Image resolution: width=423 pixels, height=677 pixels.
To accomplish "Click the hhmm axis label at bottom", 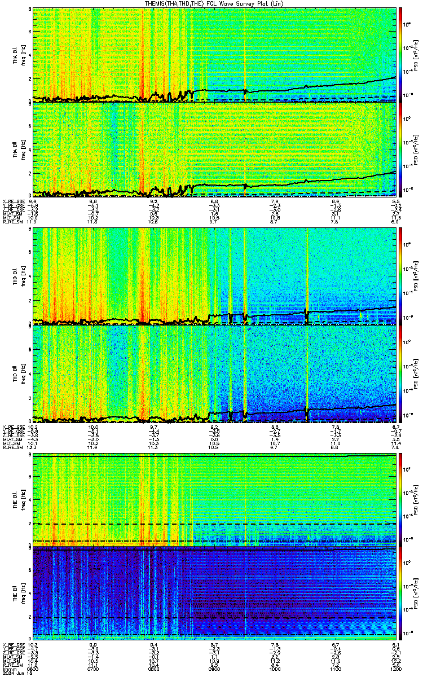I will point(8,669).
